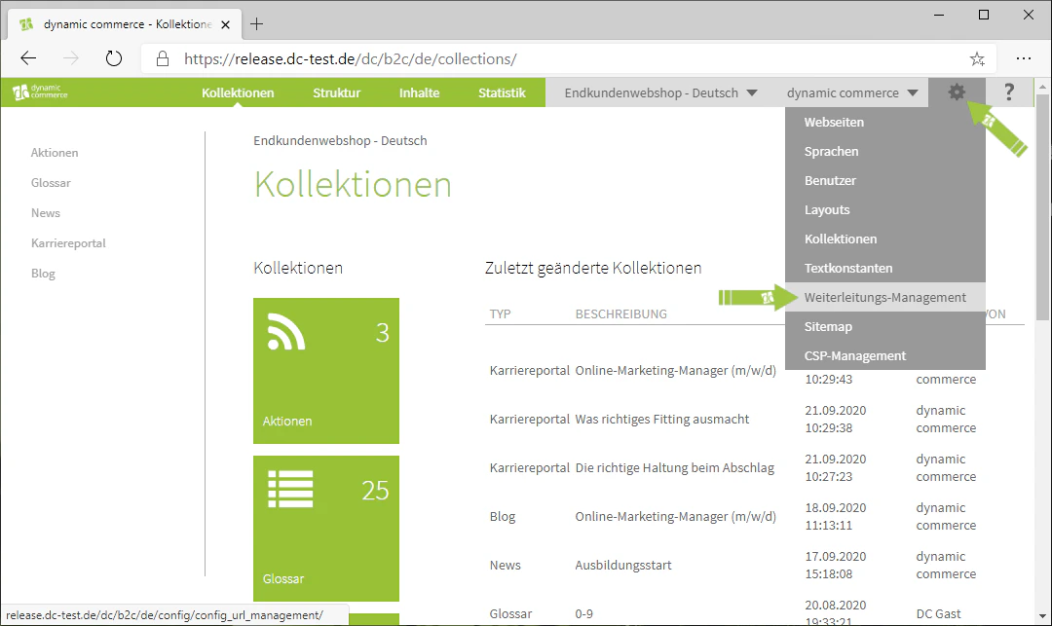Click browser back arrow
The image size is (1052, 626).
[x=28, y=59]
